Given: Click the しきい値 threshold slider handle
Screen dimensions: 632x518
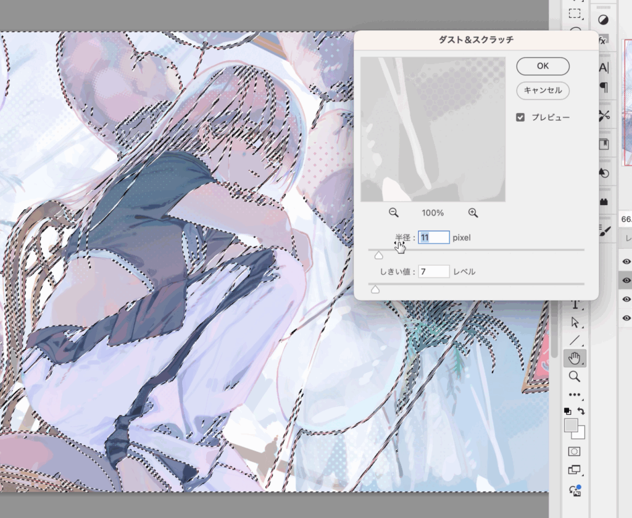Looking at the screenshot, I should [x=375, y=290].
